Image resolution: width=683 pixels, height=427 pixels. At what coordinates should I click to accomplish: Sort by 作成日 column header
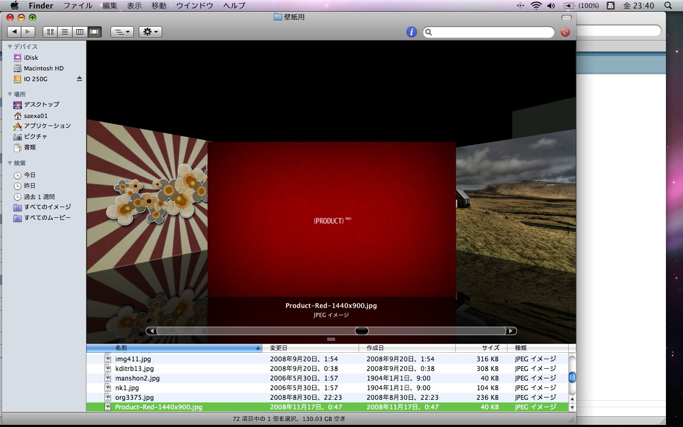[x=408, y=348]
